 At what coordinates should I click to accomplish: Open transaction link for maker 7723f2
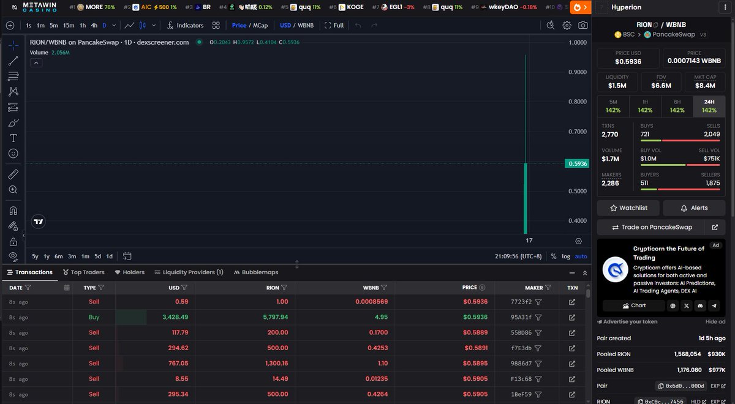572,302
